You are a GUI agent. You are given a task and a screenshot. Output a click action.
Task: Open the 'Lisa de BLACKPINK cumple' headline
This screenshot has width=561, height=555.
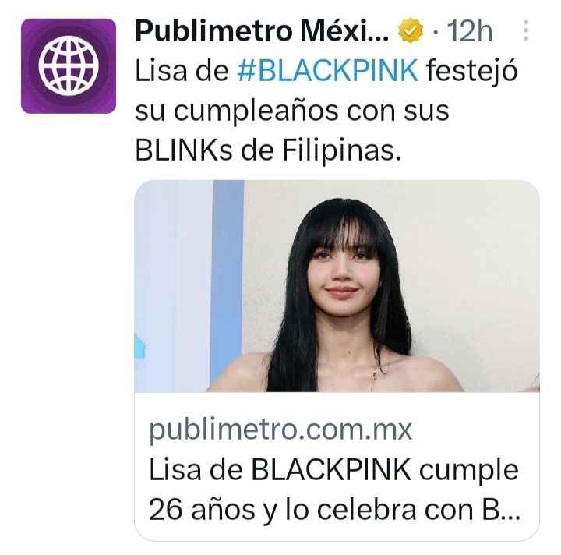(333, 470)
